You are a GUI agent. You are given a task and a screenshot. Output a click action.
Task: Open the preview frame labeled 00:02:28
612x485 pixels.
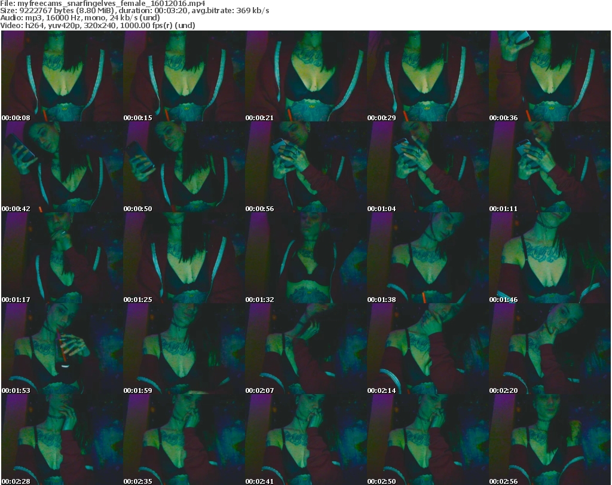(x=62, y=440)
